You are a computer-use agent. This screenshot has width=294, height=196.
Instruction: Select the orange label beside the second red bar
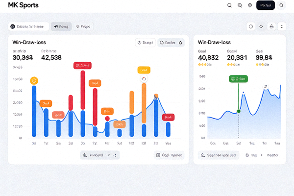click(95, 83)
